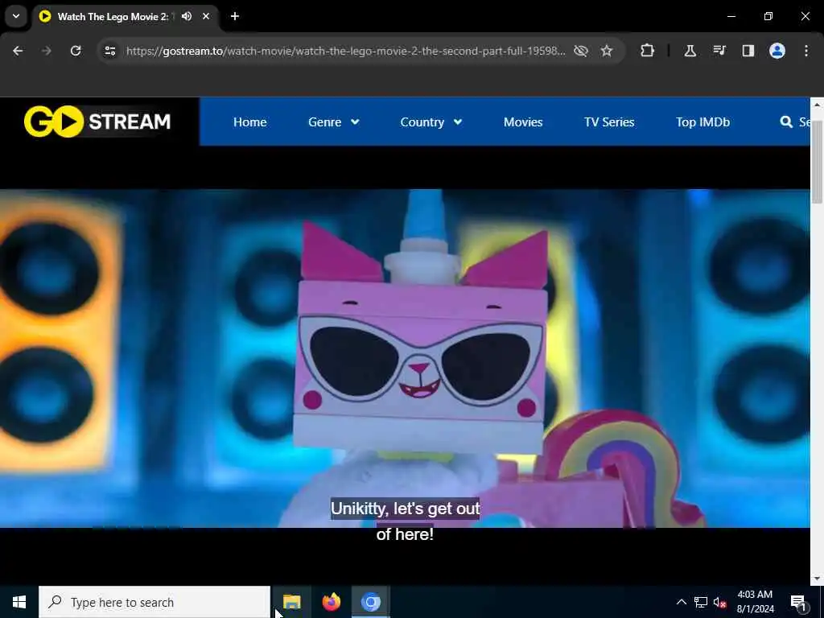Open the Movies menu item
This screenshot has height=618, width=824.
coord(523,122)
